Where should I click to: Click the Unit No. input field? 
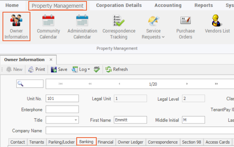click(x=62, y=99)
